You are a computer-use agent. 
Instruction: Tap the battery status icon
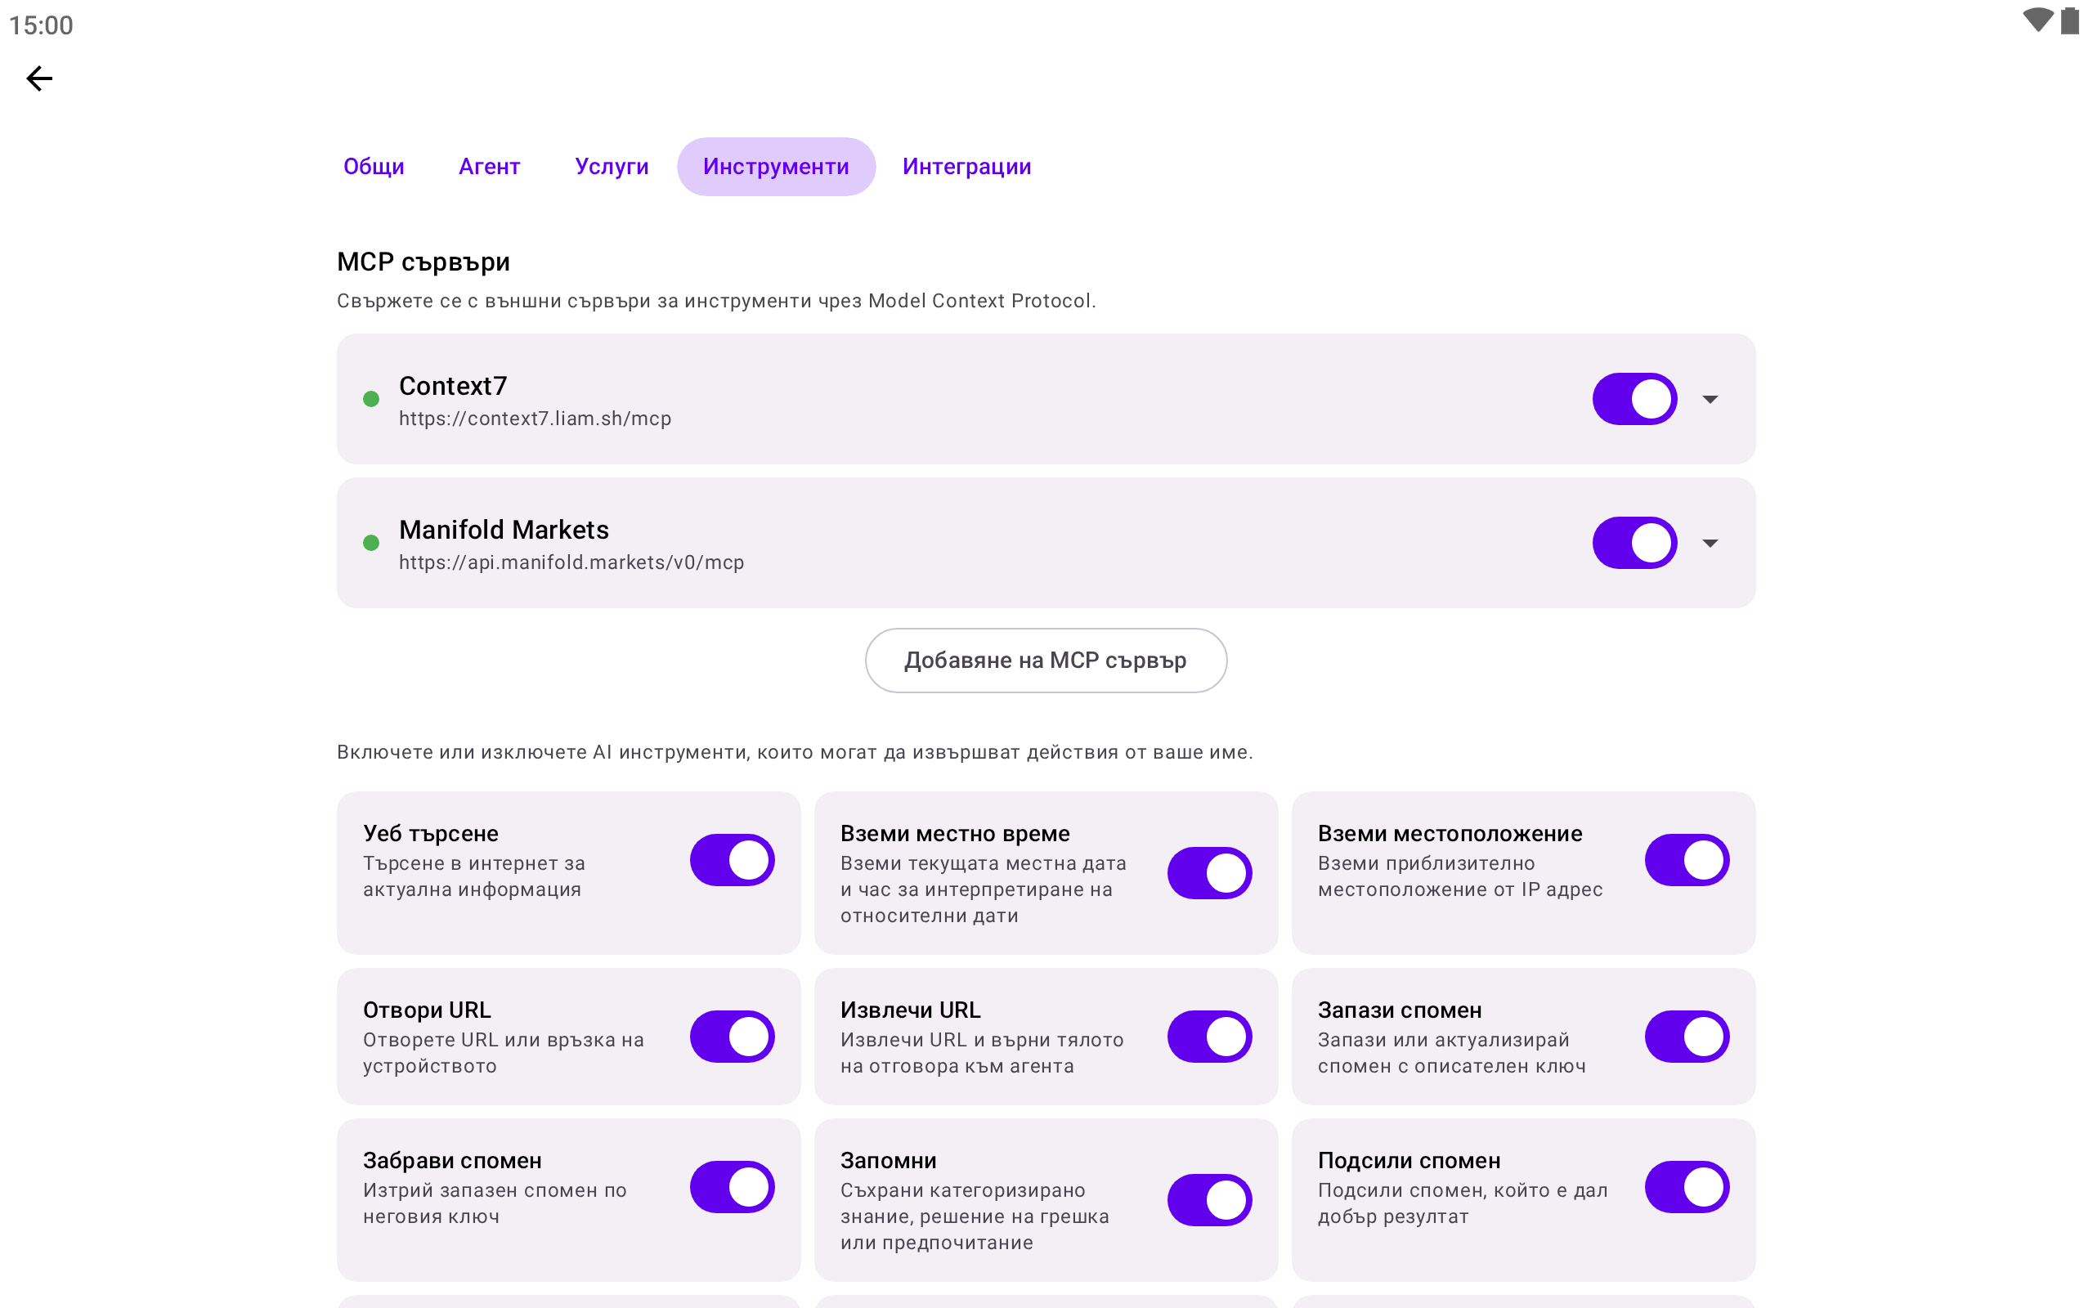click(x=2069, y=20)
